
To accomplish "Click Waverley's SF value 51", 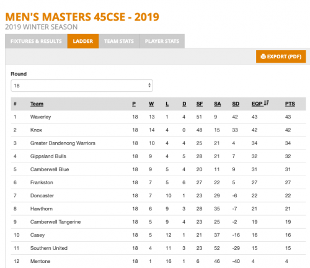I will (x=199, y=117).
